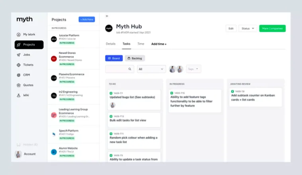Open the Account menu
Image resolution: width=302 pixels, height=175 pixels.
(x=25, y=154)
